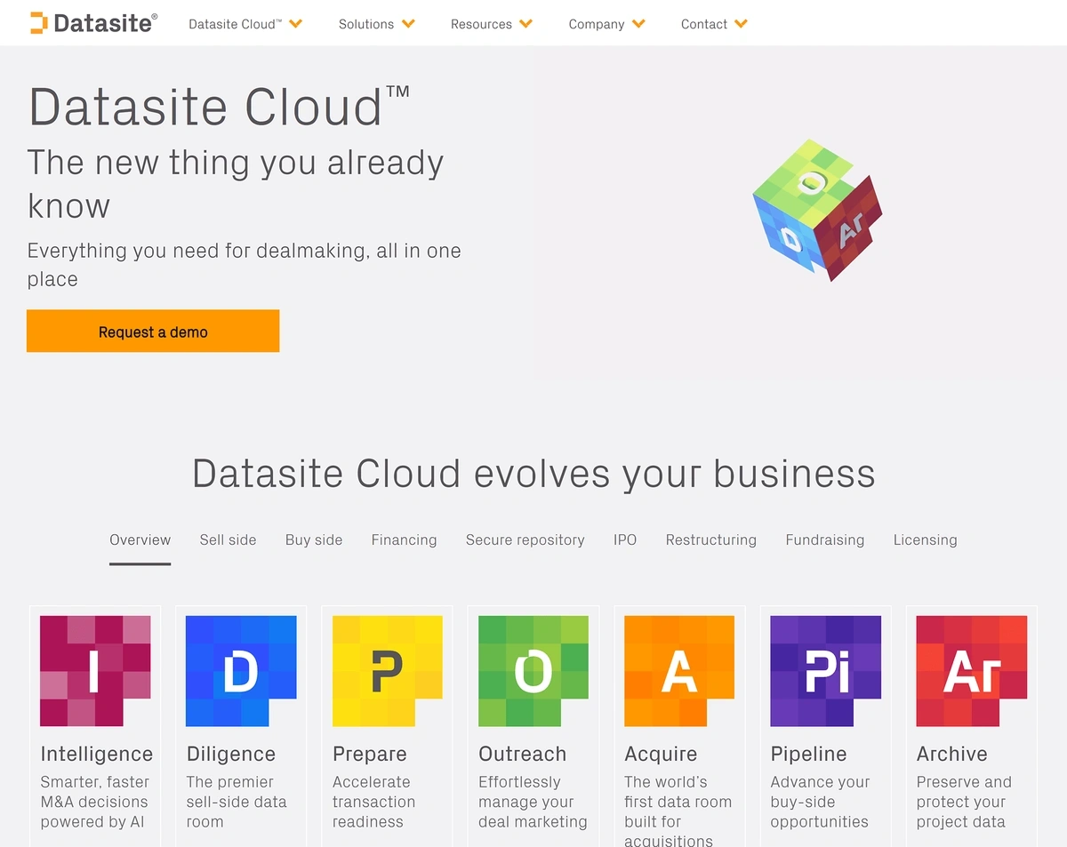Expand the Datasite Cloud dropdown chevron

click(x=296, y=24)
